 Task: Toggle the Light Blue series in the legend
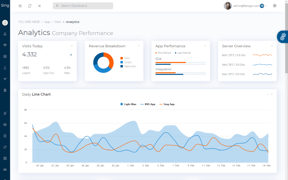(128, 104)
